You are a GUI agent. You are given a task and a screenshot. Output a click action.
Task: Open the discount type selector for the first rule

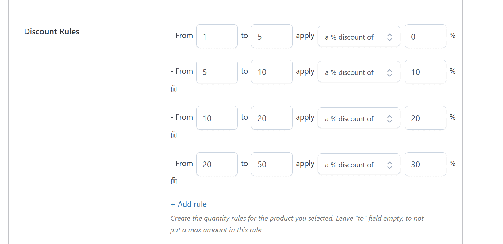(353, 36)
